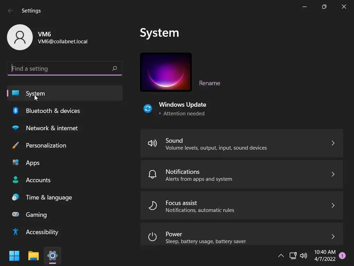
Task: Open the Notifications settings card
Action: pos(242,175)
